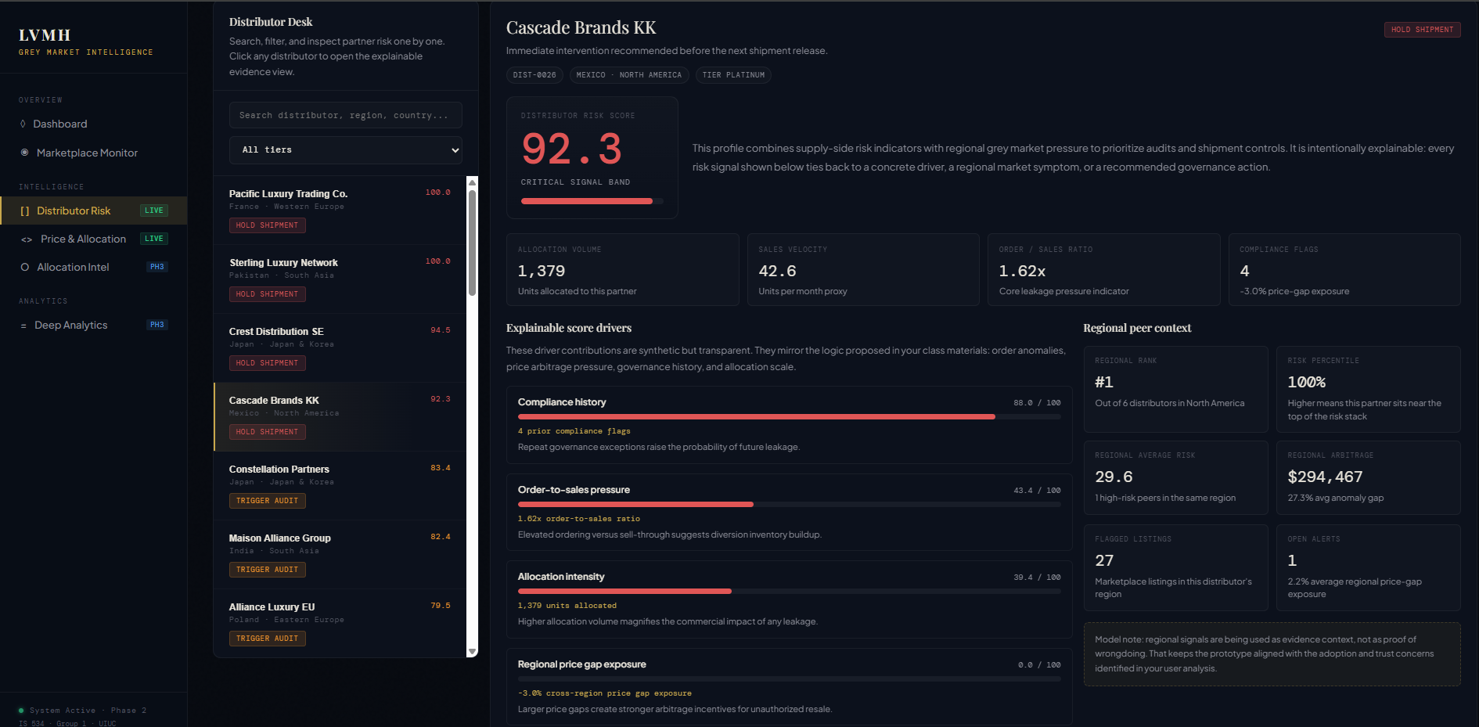Viewport: 1479px width, 727px height.
Task: Click the "4 prior compliance flags" text
Action: point(574,431)
